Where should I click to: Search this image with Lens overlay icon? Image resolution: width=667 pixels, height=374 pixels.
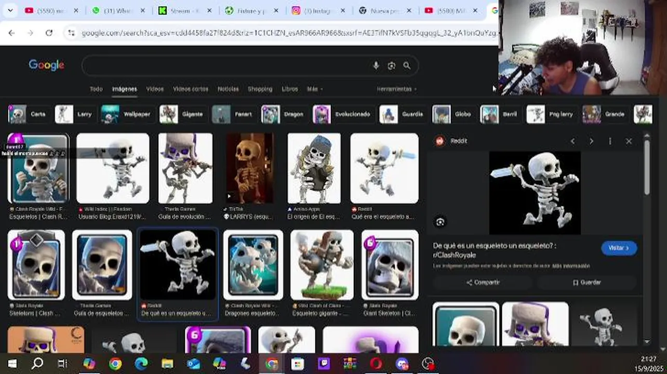pyautogui.click(x=441, y=222)
